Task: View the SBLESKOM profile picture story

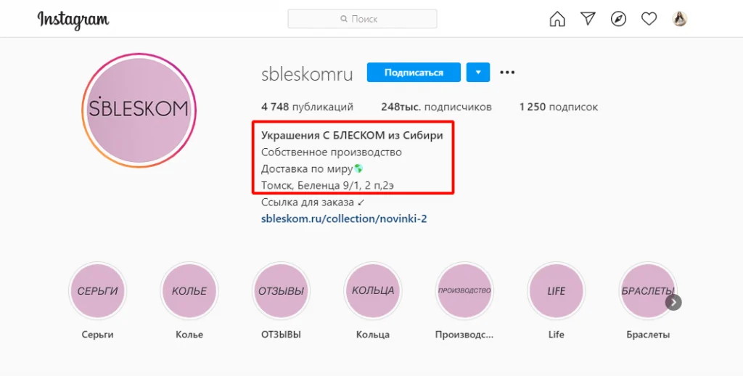Action: click(139, 110)
